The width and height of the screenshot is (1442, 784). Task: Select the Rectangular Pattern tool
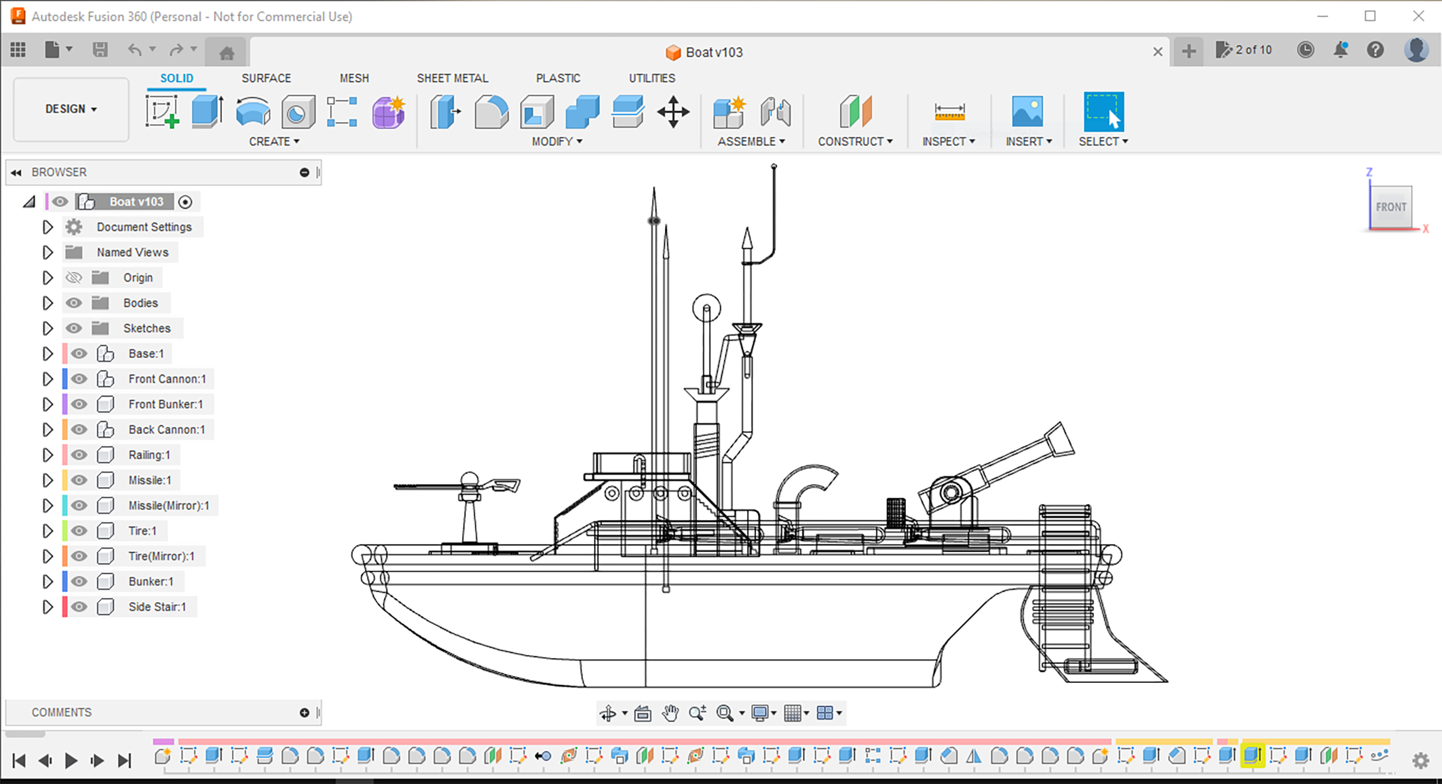coord(342,112)
